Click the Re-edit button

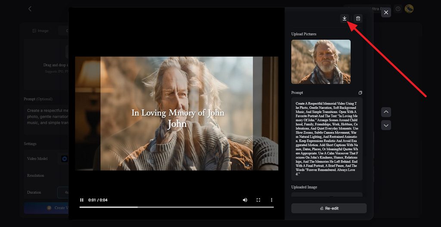(329, 208)
